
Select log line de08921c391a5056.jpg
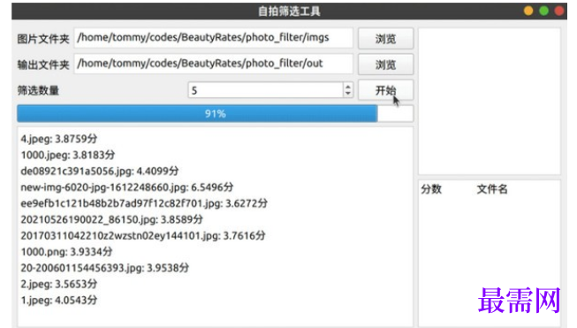pos(100,172)
